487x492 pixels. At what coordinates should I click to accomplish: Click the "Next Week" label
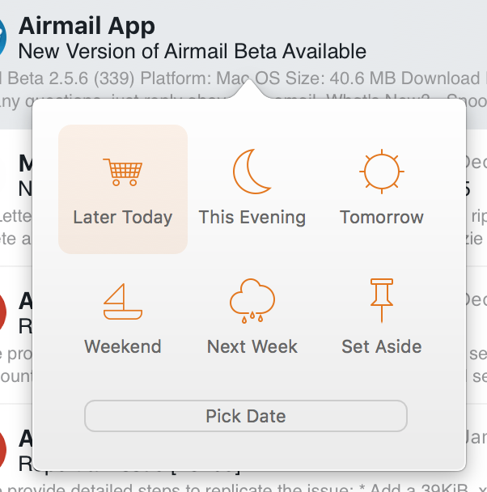click(252, 346)
